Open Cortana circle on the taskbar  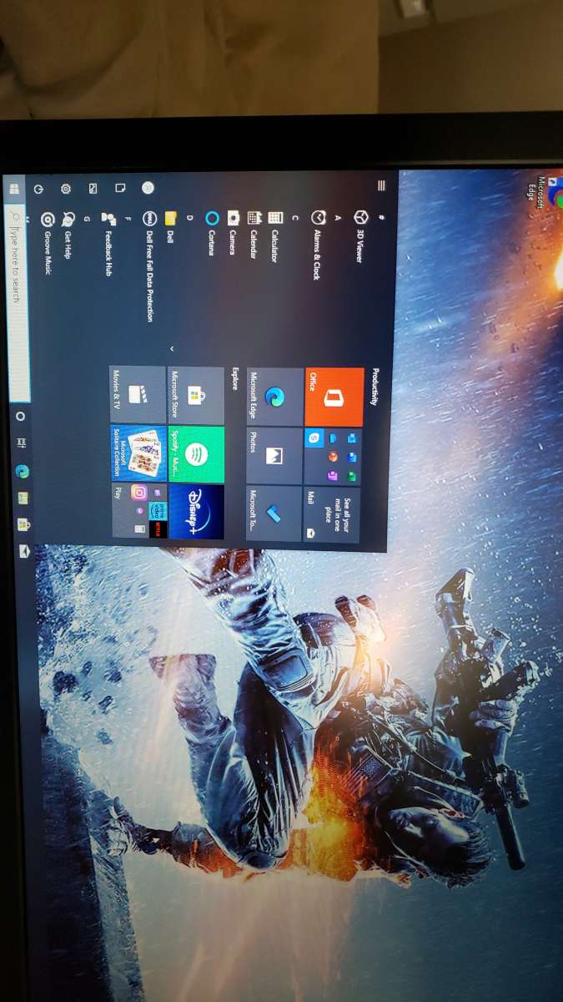coord(20,415)
